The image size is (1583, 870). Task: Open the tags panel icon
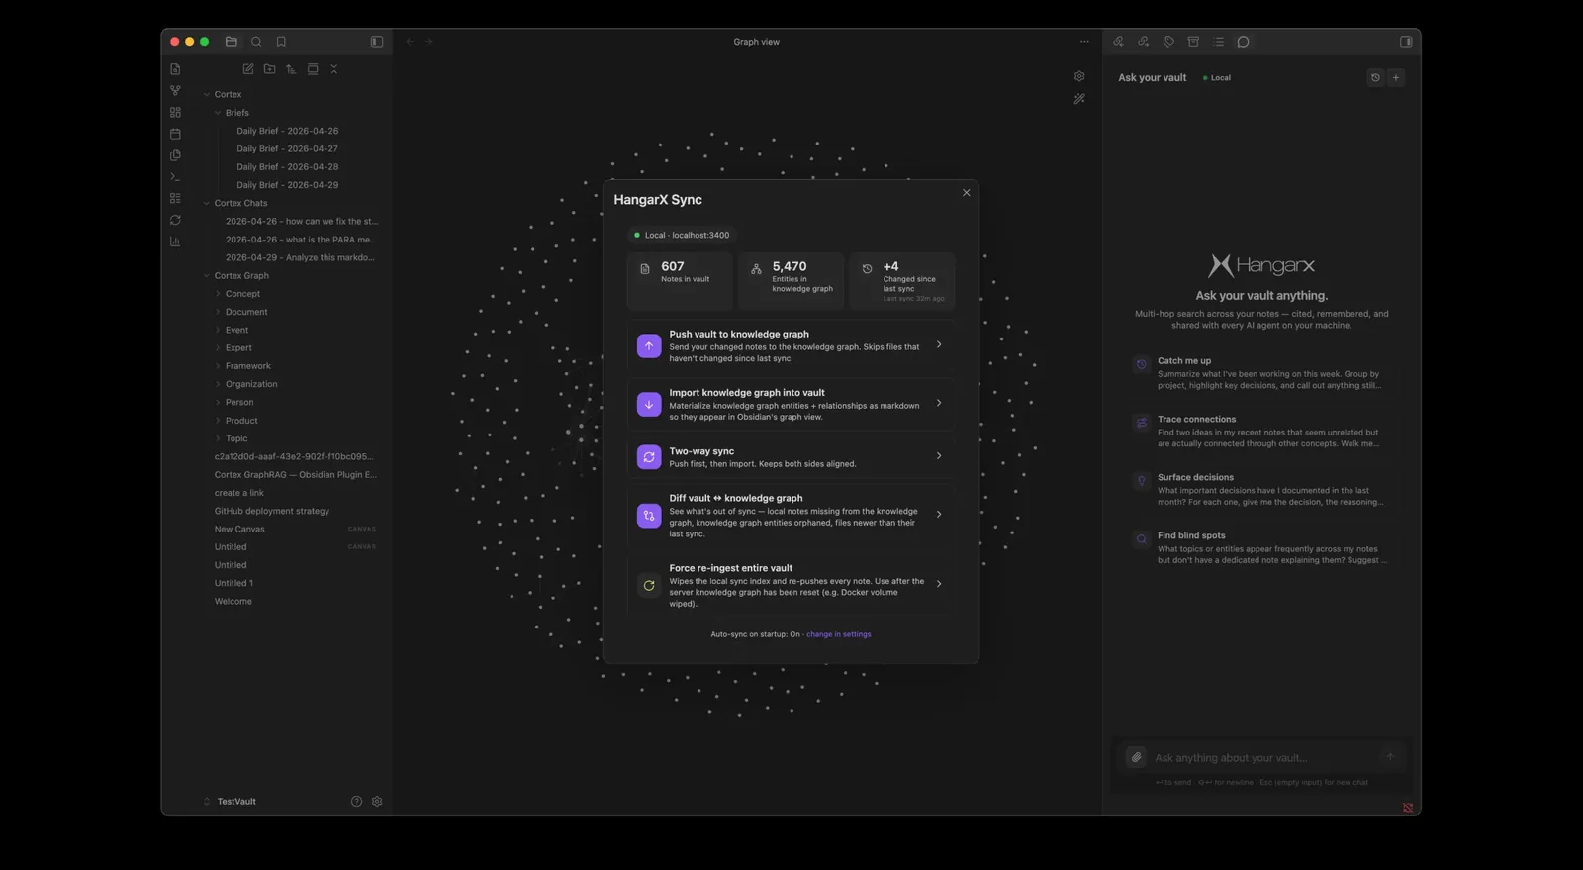pos(1168,42)
